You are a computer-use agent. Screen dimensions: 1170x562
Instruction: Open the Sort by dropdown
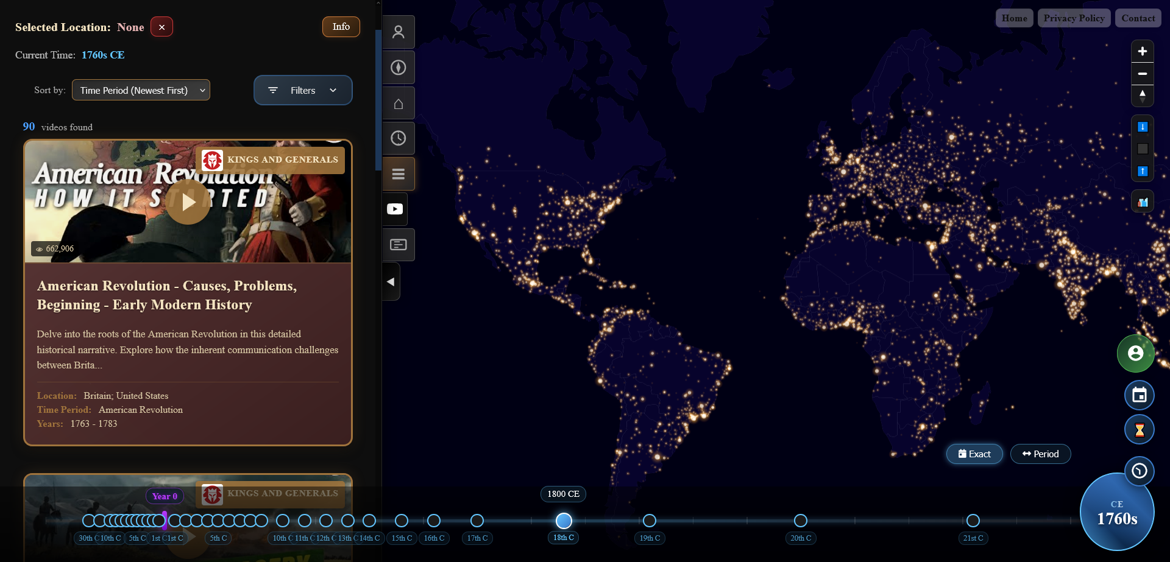pos(141,90)
